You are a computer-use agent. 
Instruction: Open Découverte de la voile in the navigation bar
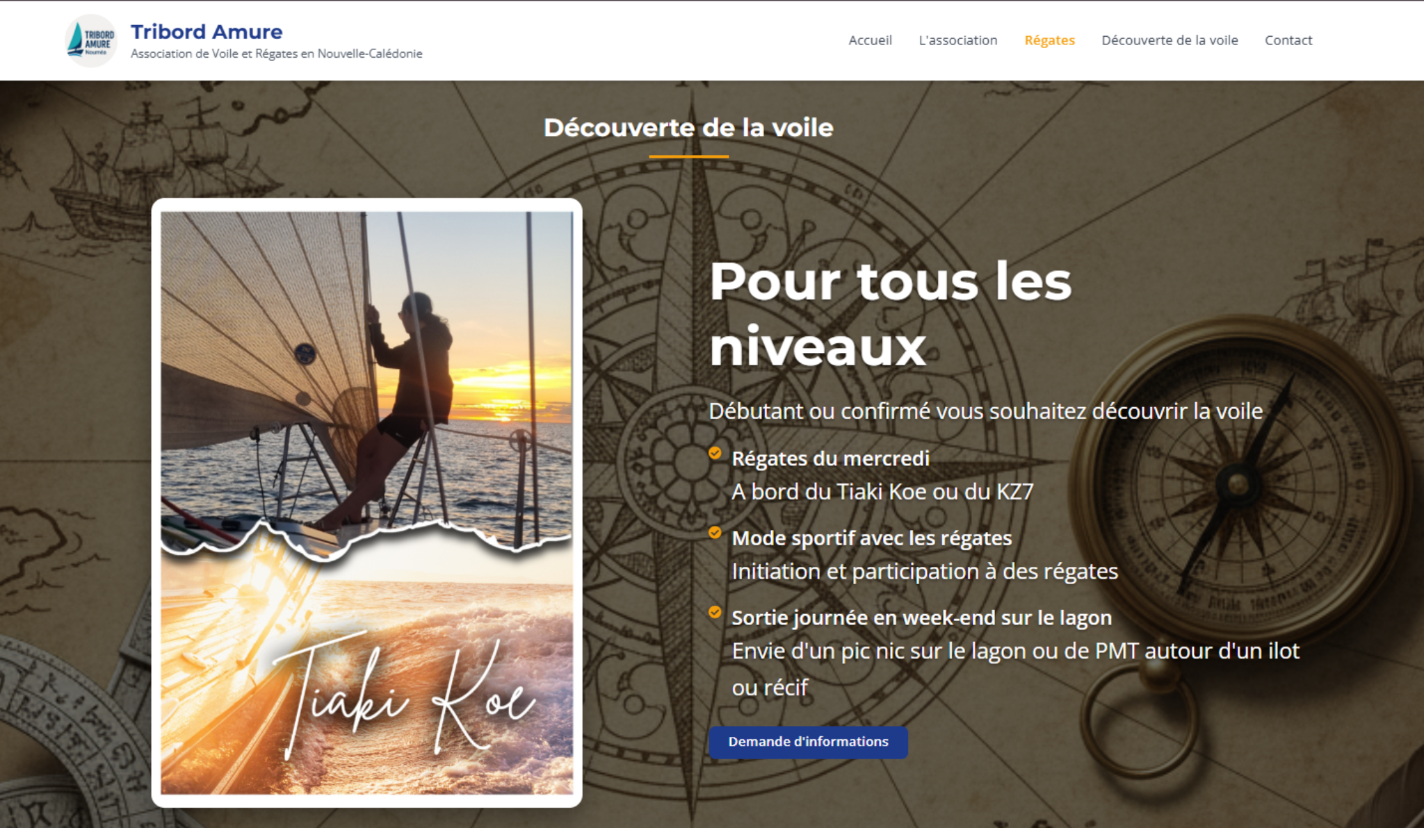[x=1170, y=40]
